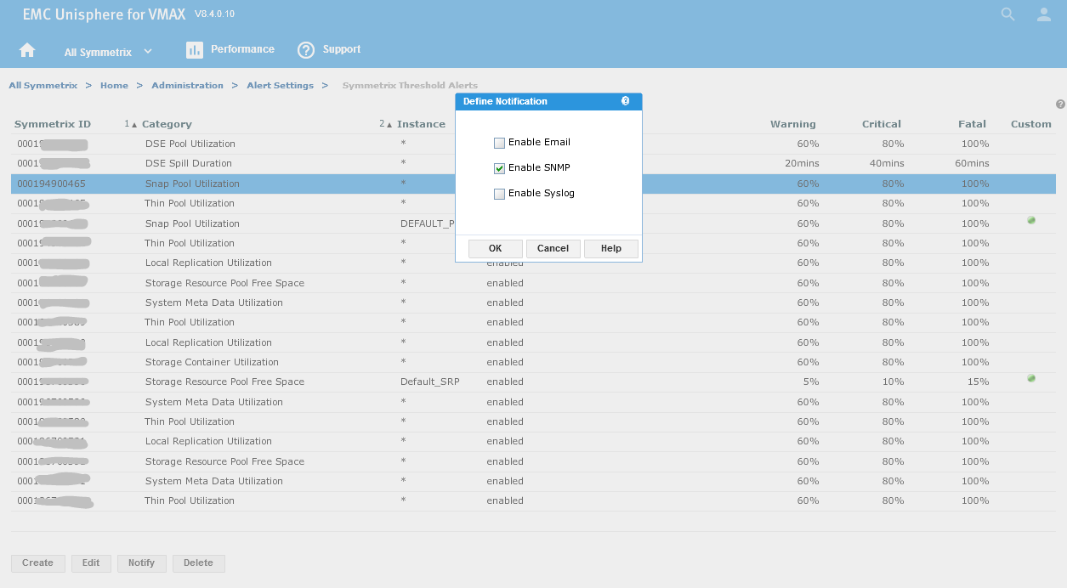Uncheck the Enable SNMP checkbox
Image resolution: width=1067 pixels, height=588 pixels.
(500, 168)
